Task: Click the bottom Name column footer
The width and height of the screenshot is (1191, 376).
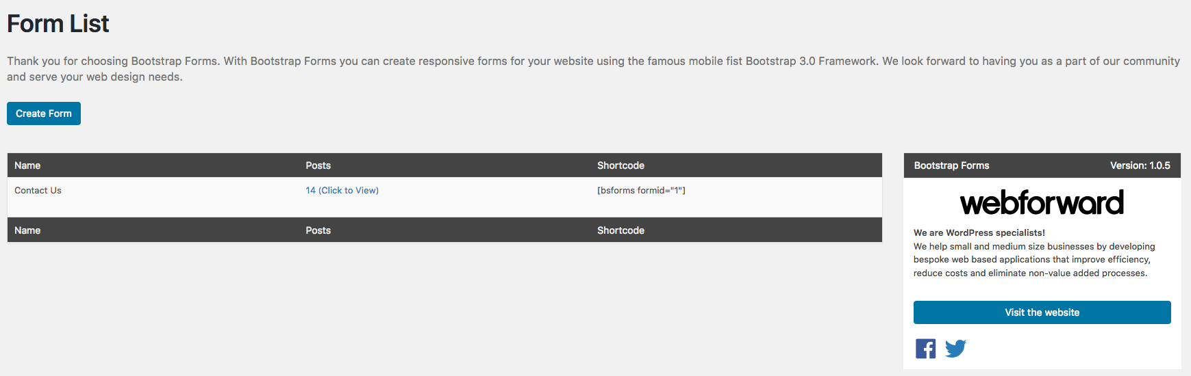Action: coord(27,230)
